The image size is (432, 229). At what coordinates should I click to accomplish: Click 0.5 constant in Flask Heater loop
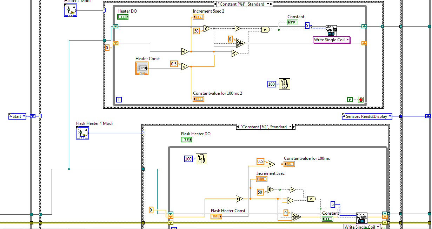260,161
